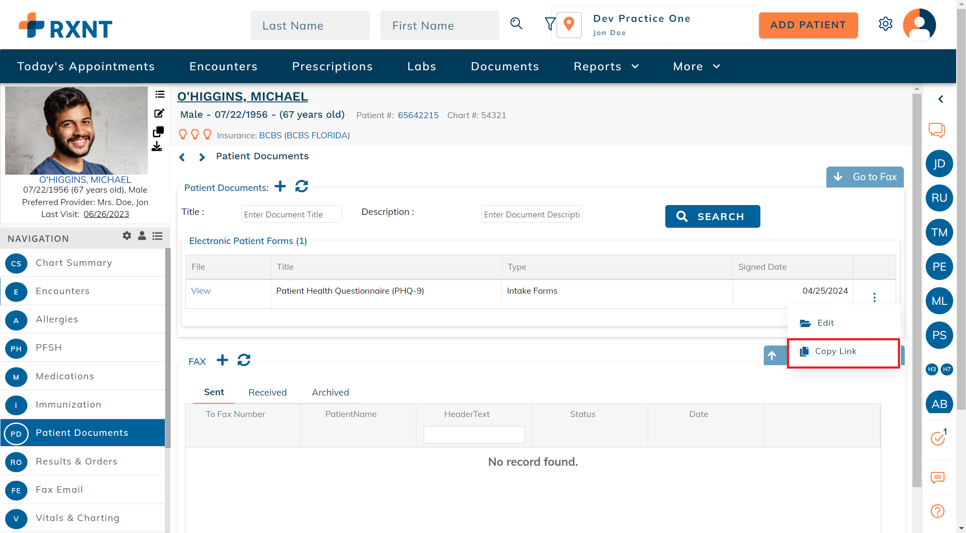Image resolution: width=966 pixels, height=533 pixels.
Task: Focus the Last Name search field
Action: [310, 25]
